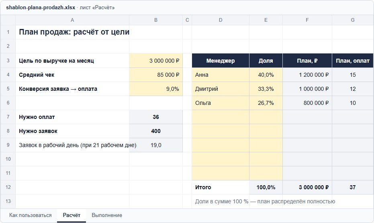The width and height of the screenshot is (374, 223).
Task: Select cell «Цель по выручке на месяц»
Action: pos(72,61)
